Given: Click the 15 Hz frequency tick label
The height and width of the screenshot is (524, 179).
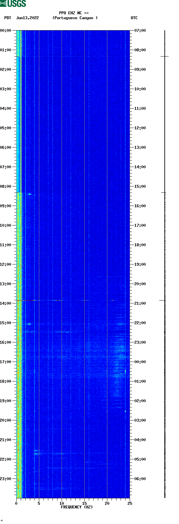Looking at the screenshot, I should tap(84, 504).
